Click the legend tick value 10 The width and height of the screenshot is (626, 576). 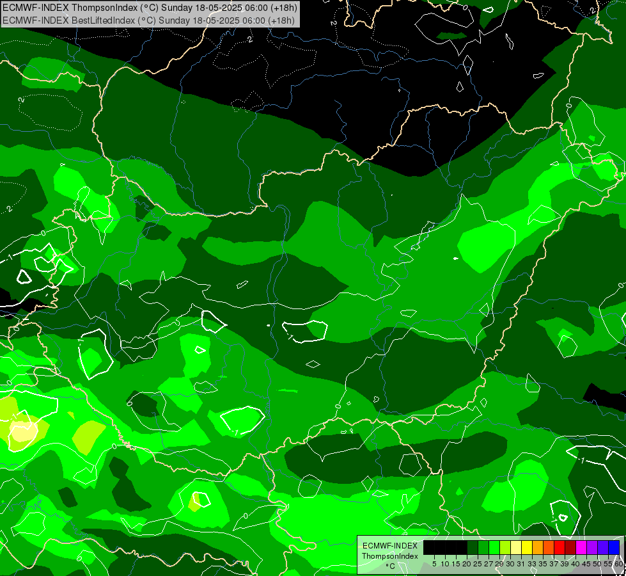tap(445, 564)
